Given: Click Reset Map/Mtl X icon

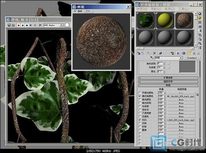Looking at the screenshot, I should click(155, 53).
